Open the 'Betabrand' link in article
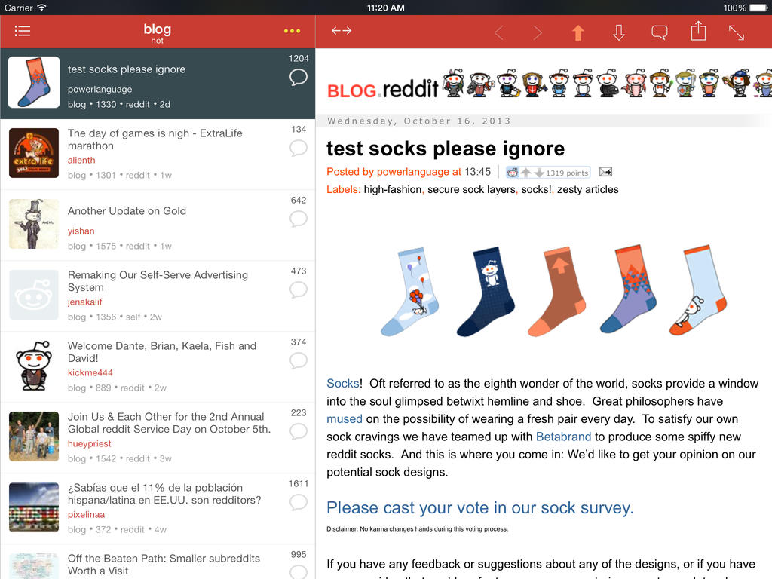 (563, 437)
